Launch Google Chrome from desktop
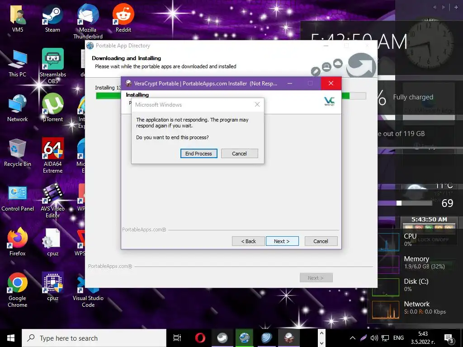The height and width of the screenshot is (347, 463). pos(18,290)
